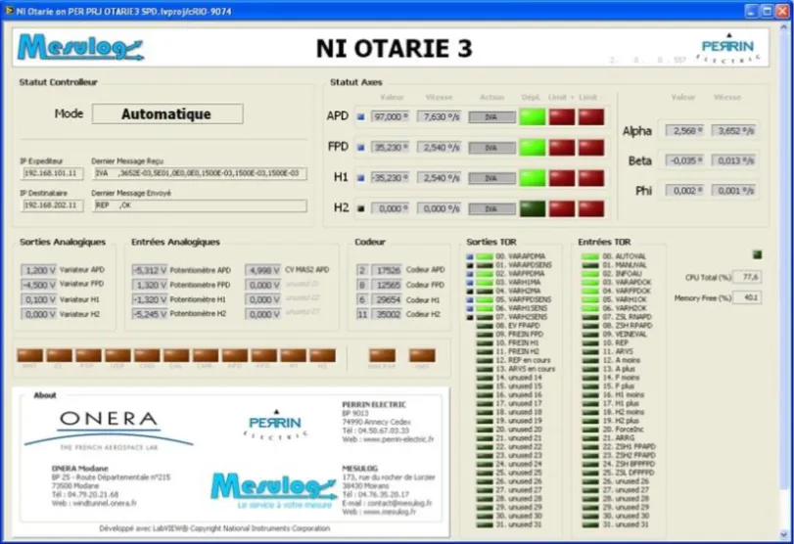Click the FPD Limit + red indicator

pos(562,148)
